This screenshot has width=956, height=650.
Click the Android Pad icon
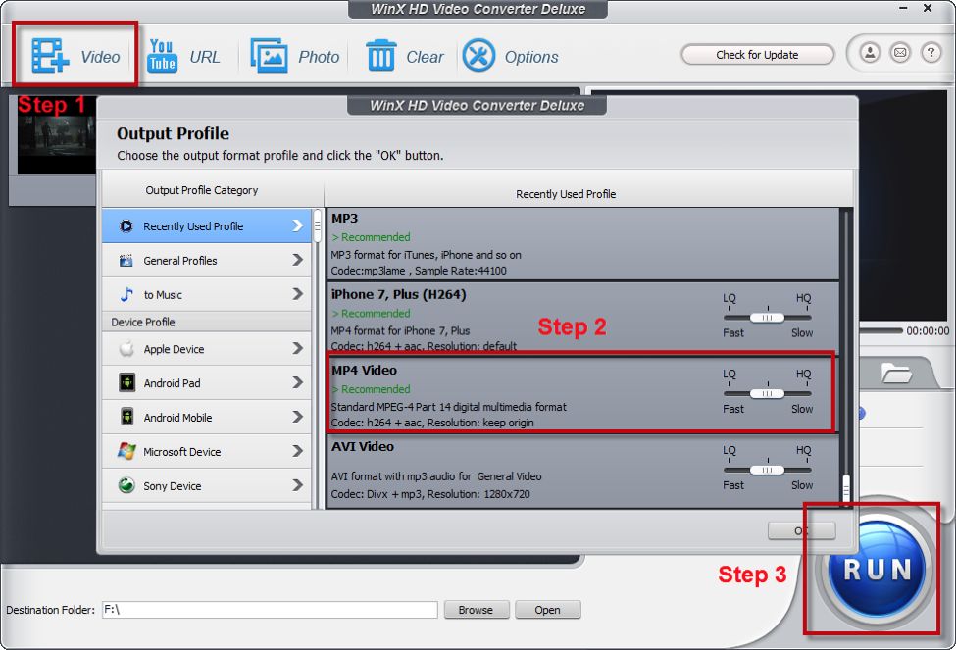coord(126,383)
